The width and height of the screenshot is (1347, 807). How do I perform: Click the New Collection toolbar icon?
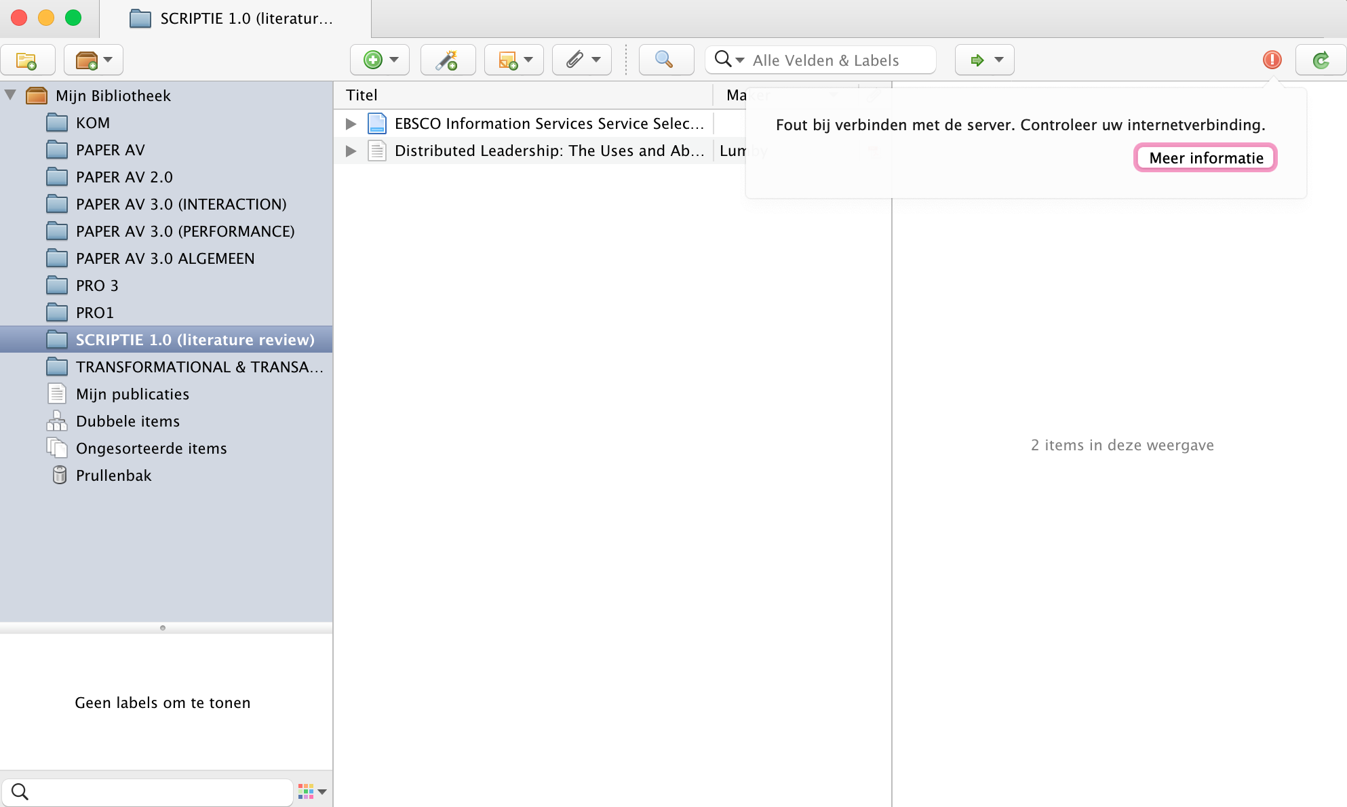pyautogui.click(x=27, y=60)
